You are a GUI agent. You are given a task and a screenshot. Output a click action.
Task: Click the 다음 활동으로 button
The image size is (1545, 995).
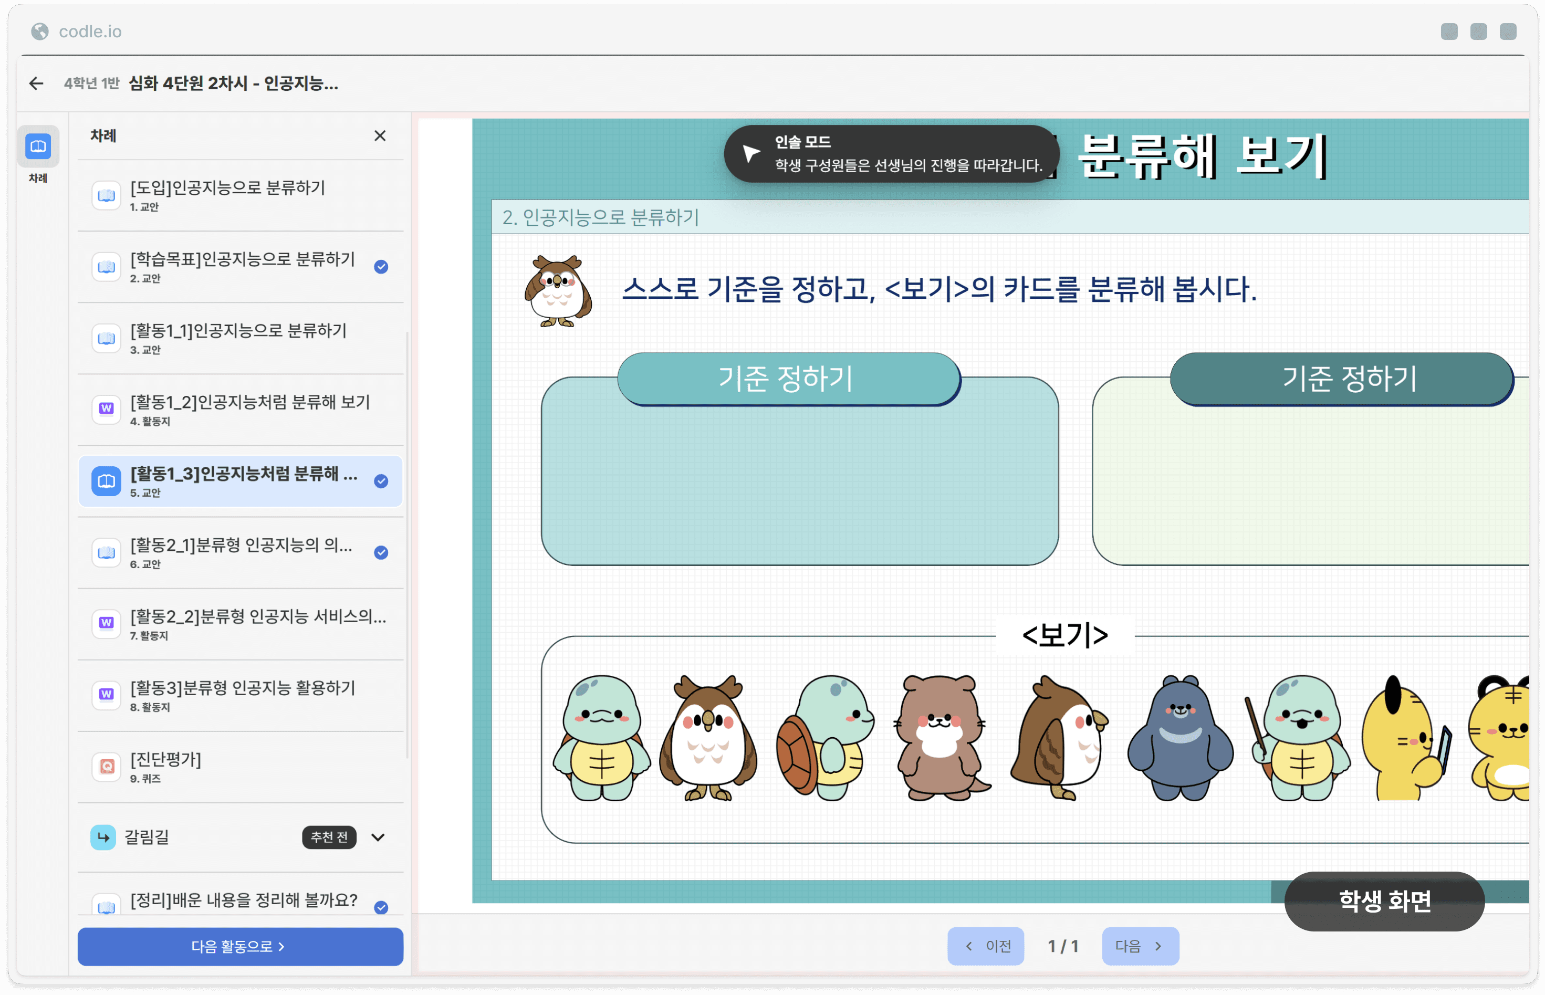241,947
